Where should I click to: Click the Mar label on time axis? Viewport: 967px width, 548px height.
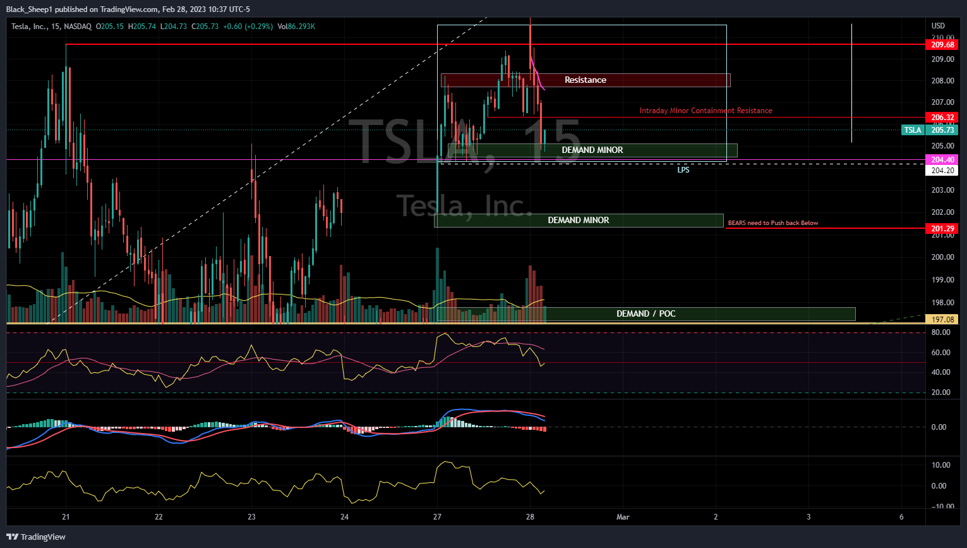coord(623,517)
